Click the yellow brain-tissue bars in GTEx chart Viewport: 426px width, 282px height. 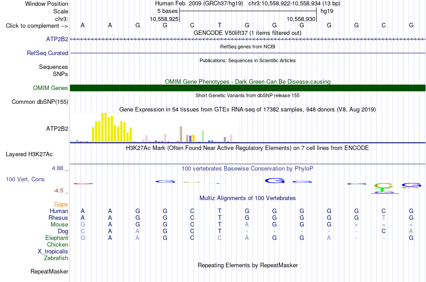point(112,128)
